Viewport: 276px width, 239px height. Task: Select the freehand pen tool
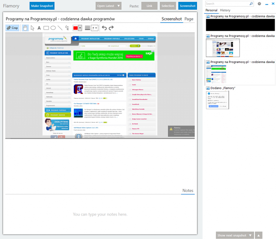pyautogui.click(x=67, y=28)
